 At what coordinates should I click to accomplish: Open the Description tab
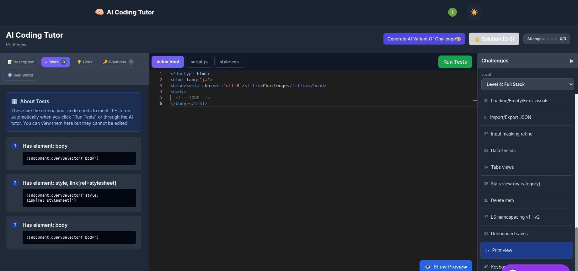click(x=21, y=62)
